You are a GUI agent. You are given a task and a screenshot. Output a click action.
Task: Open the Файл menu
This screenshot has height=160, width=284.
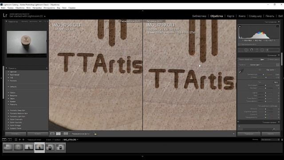(3, 8)
